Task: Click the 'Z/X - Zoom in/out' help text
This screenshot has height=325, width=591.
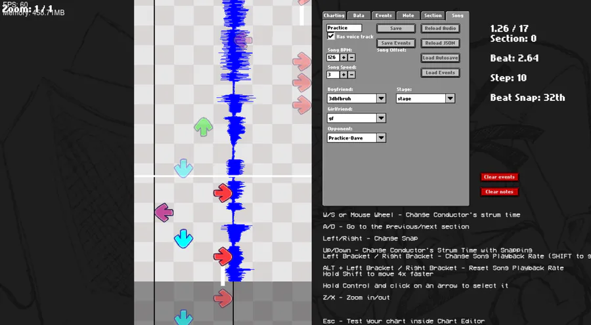Action: click(356, 297)
